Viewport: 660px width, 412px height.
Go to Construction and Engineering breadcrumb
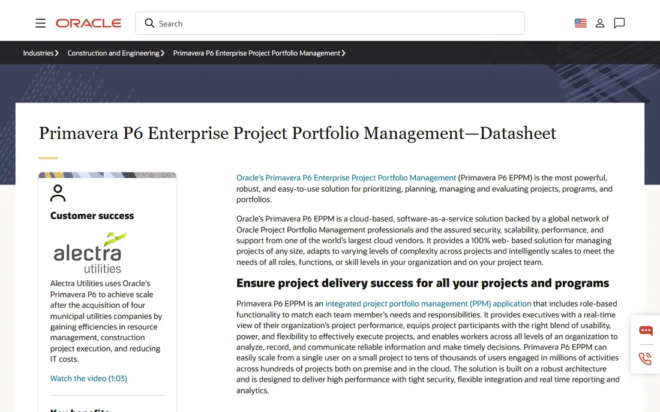click(113, 53)
